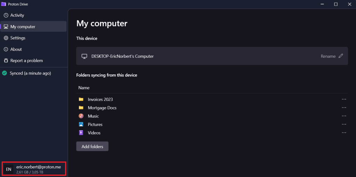
Task: Click the green Synced checkmark icon
Action: [4, 73]
